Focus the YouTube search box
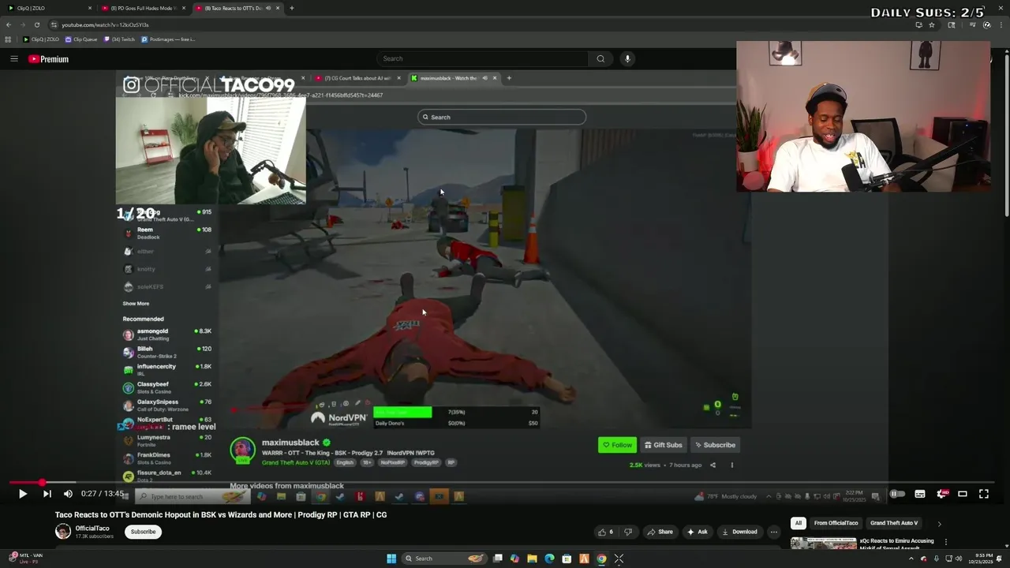The width and height of the screenshot is (1010, 568). (482, 58)
